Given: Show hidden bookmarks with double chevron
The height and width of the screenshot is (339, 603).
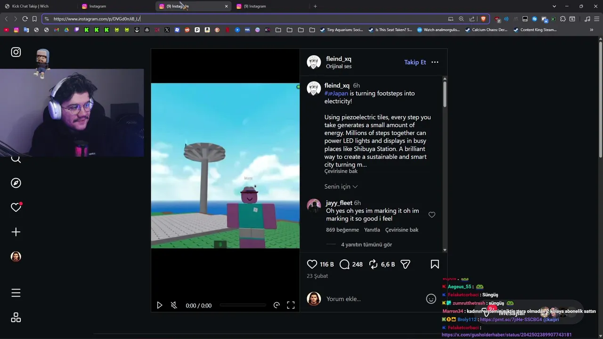Looking at the screenshot, I should 592,30.
